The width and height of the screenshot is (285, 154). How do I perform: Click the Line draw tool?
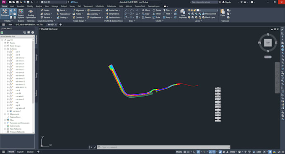click(x=126, y=10)
